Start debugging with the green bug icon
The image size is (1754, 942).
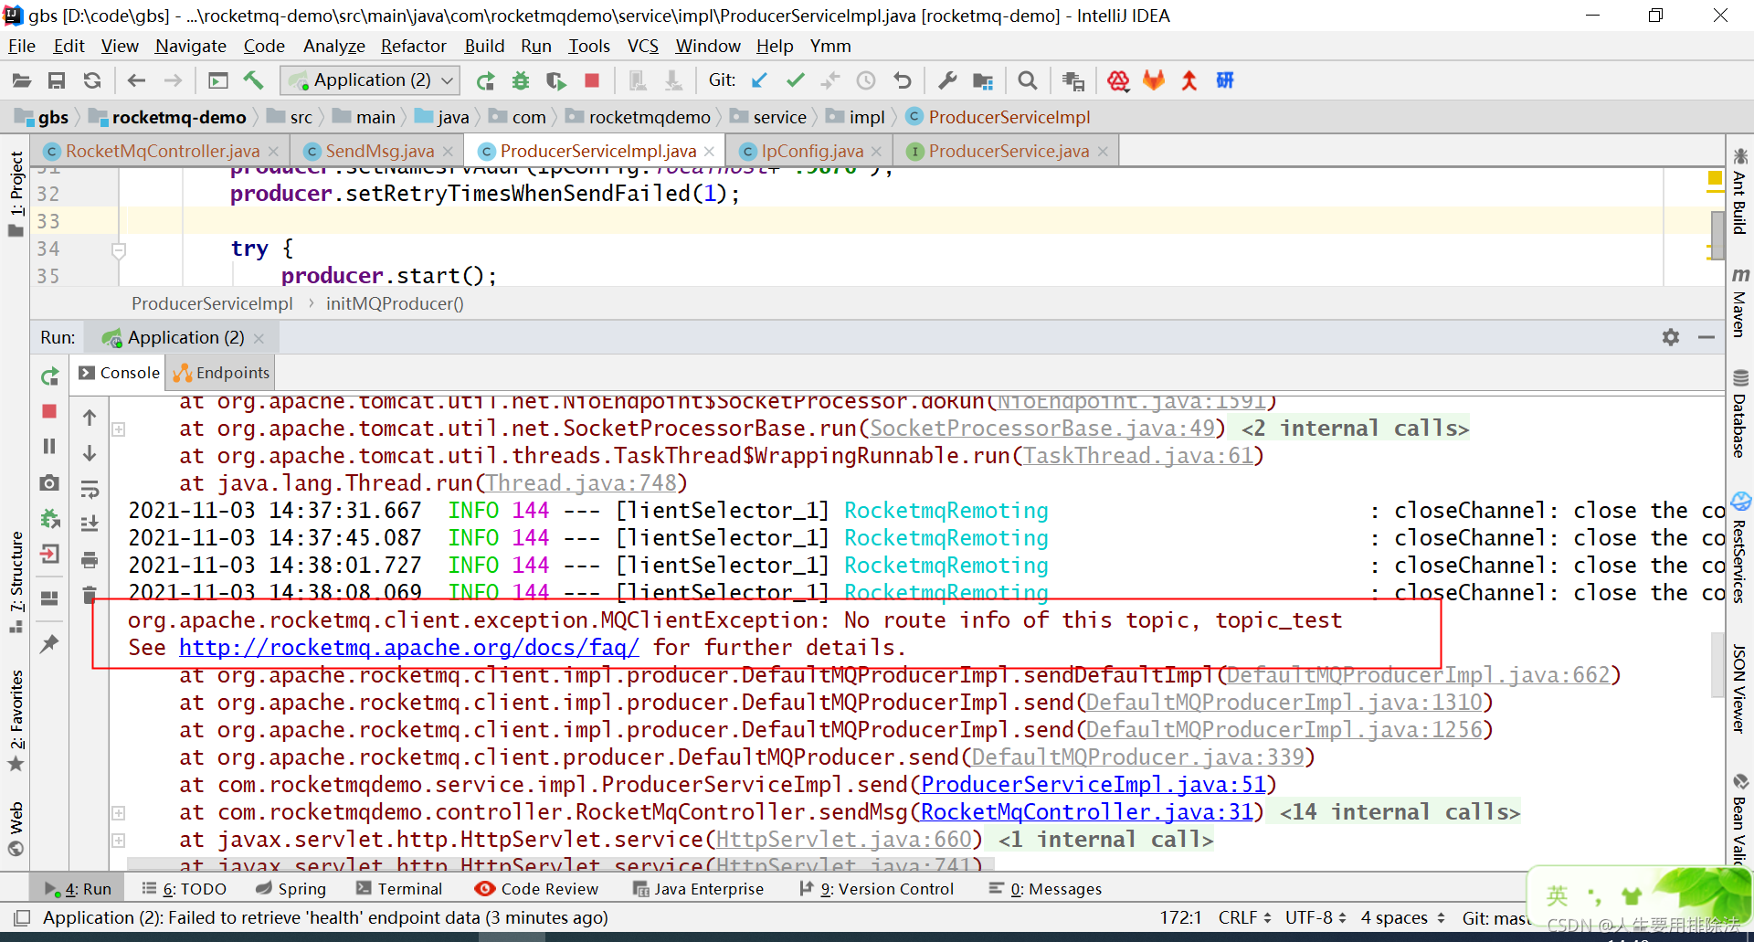521,80
